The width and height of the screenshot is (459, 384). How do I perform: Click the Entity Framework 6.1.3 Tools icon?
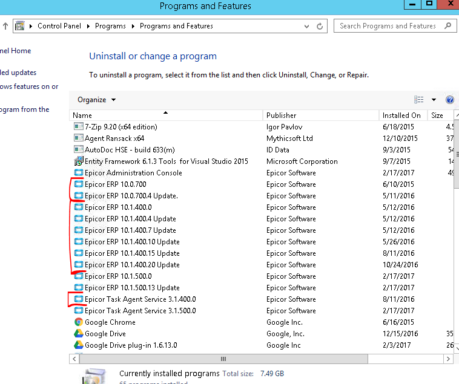79,161
